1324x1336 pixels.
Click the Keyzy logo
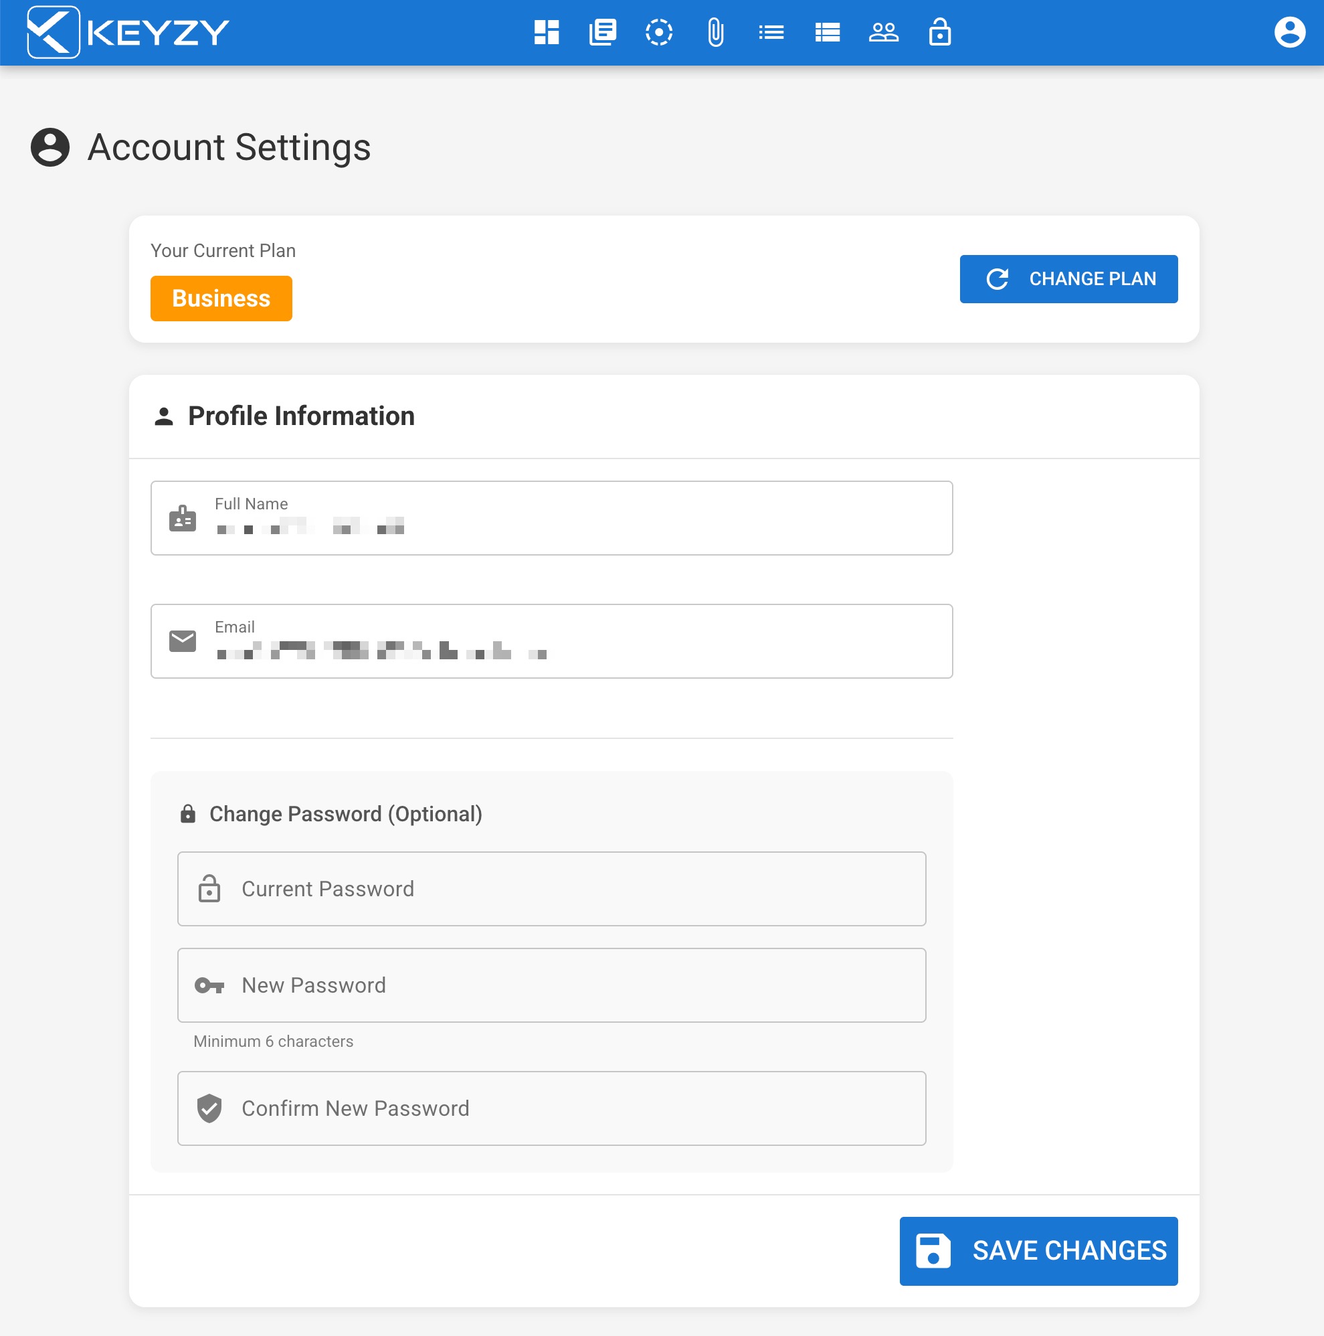pos(128,33)
